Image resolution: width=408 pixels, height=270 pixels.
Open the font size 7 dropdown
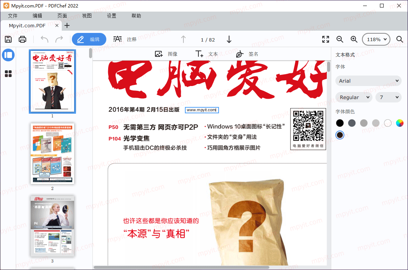(389, 97)
